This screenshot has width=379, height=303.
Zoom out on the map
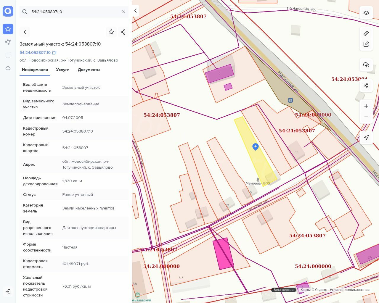(x=366, y=117)
